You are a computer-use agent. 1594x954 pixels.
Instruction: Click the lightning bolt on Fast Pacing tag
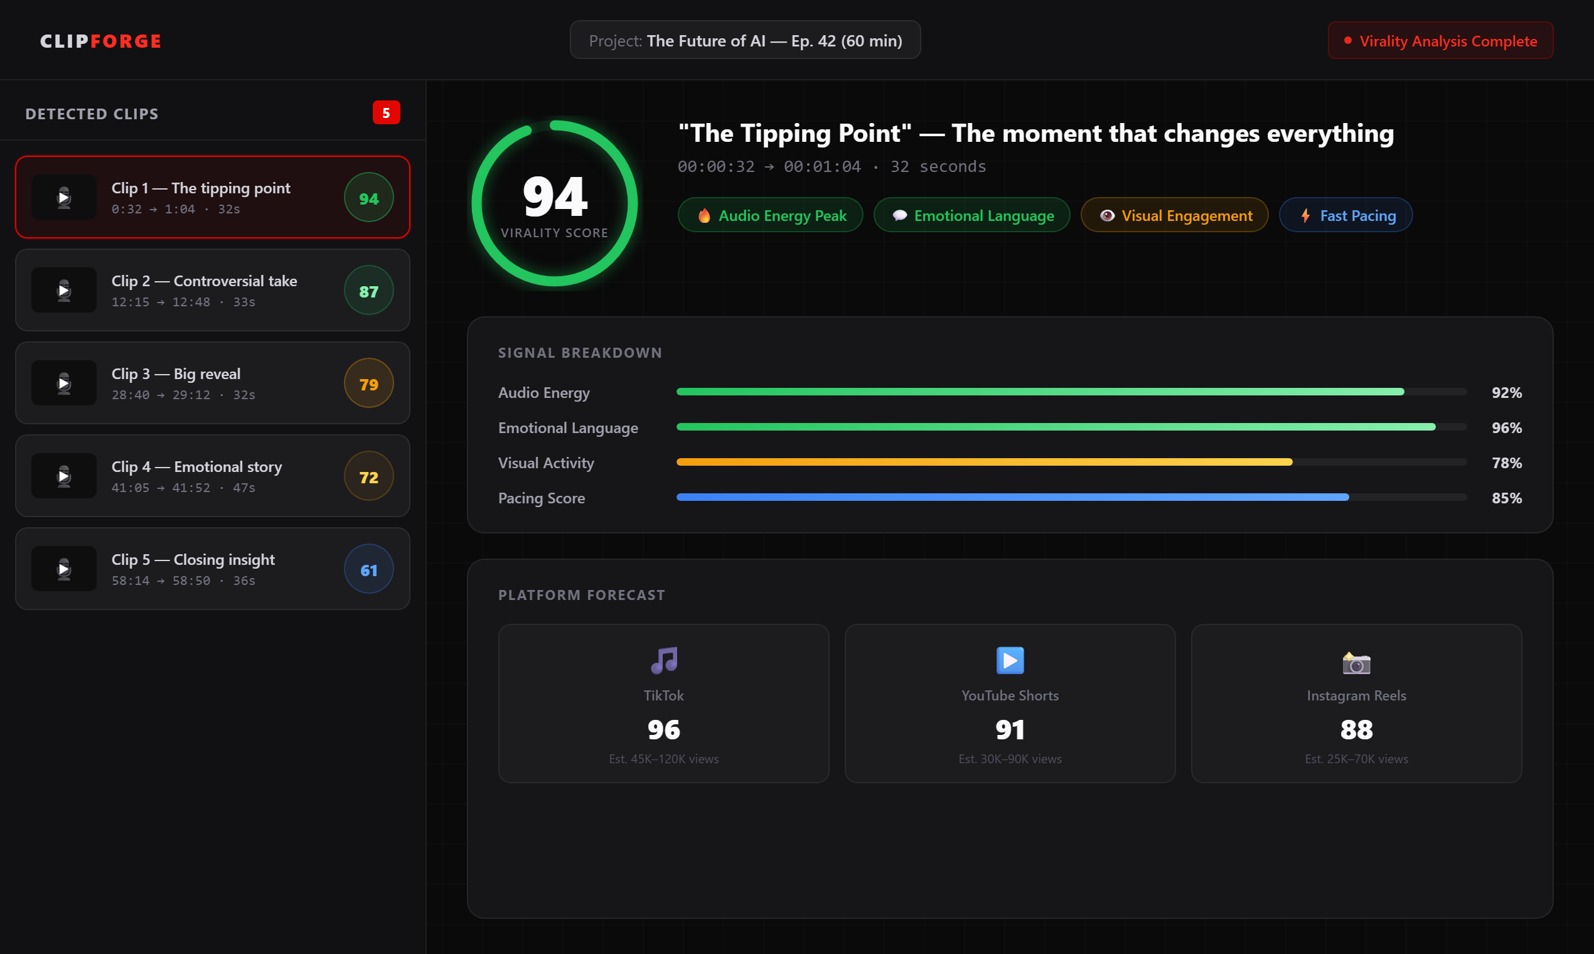tap(1305, 215)
